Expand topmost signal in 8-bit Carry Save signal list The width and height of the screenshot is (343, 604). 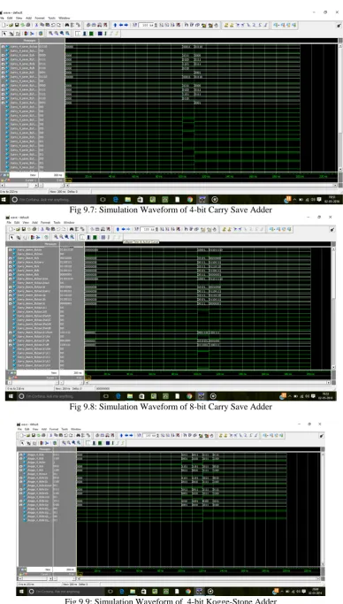(x=11, y=249)
